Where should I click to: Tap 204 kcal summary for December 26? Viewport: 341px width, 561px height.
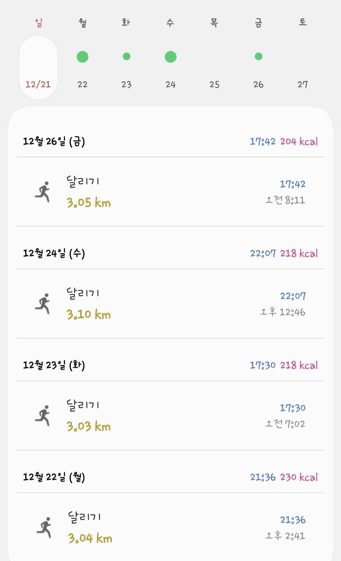click(x=299, y=141)
